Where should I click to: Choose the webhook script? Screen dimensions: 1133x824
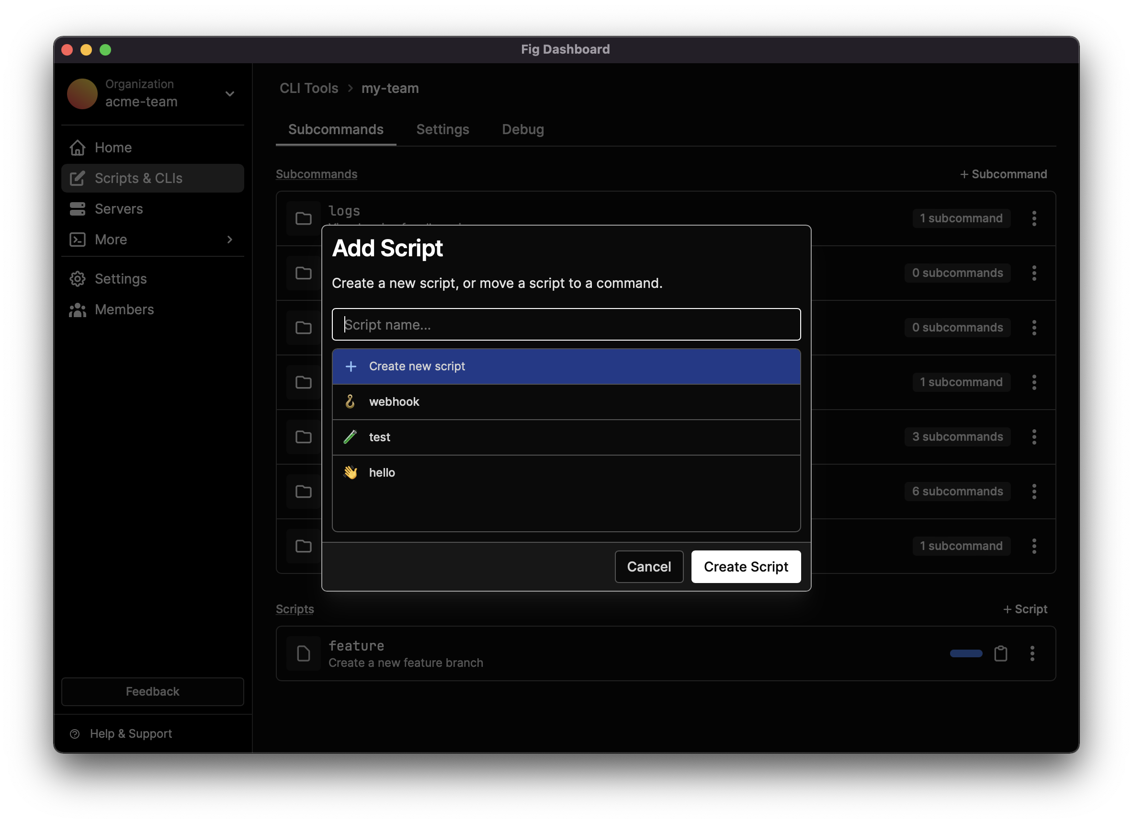[x=566, y=402]
